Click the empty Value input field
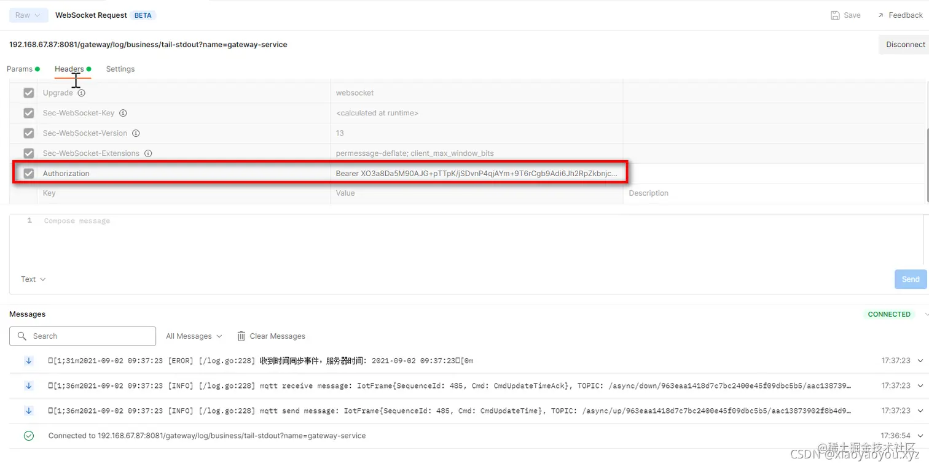 pos(477,193)
